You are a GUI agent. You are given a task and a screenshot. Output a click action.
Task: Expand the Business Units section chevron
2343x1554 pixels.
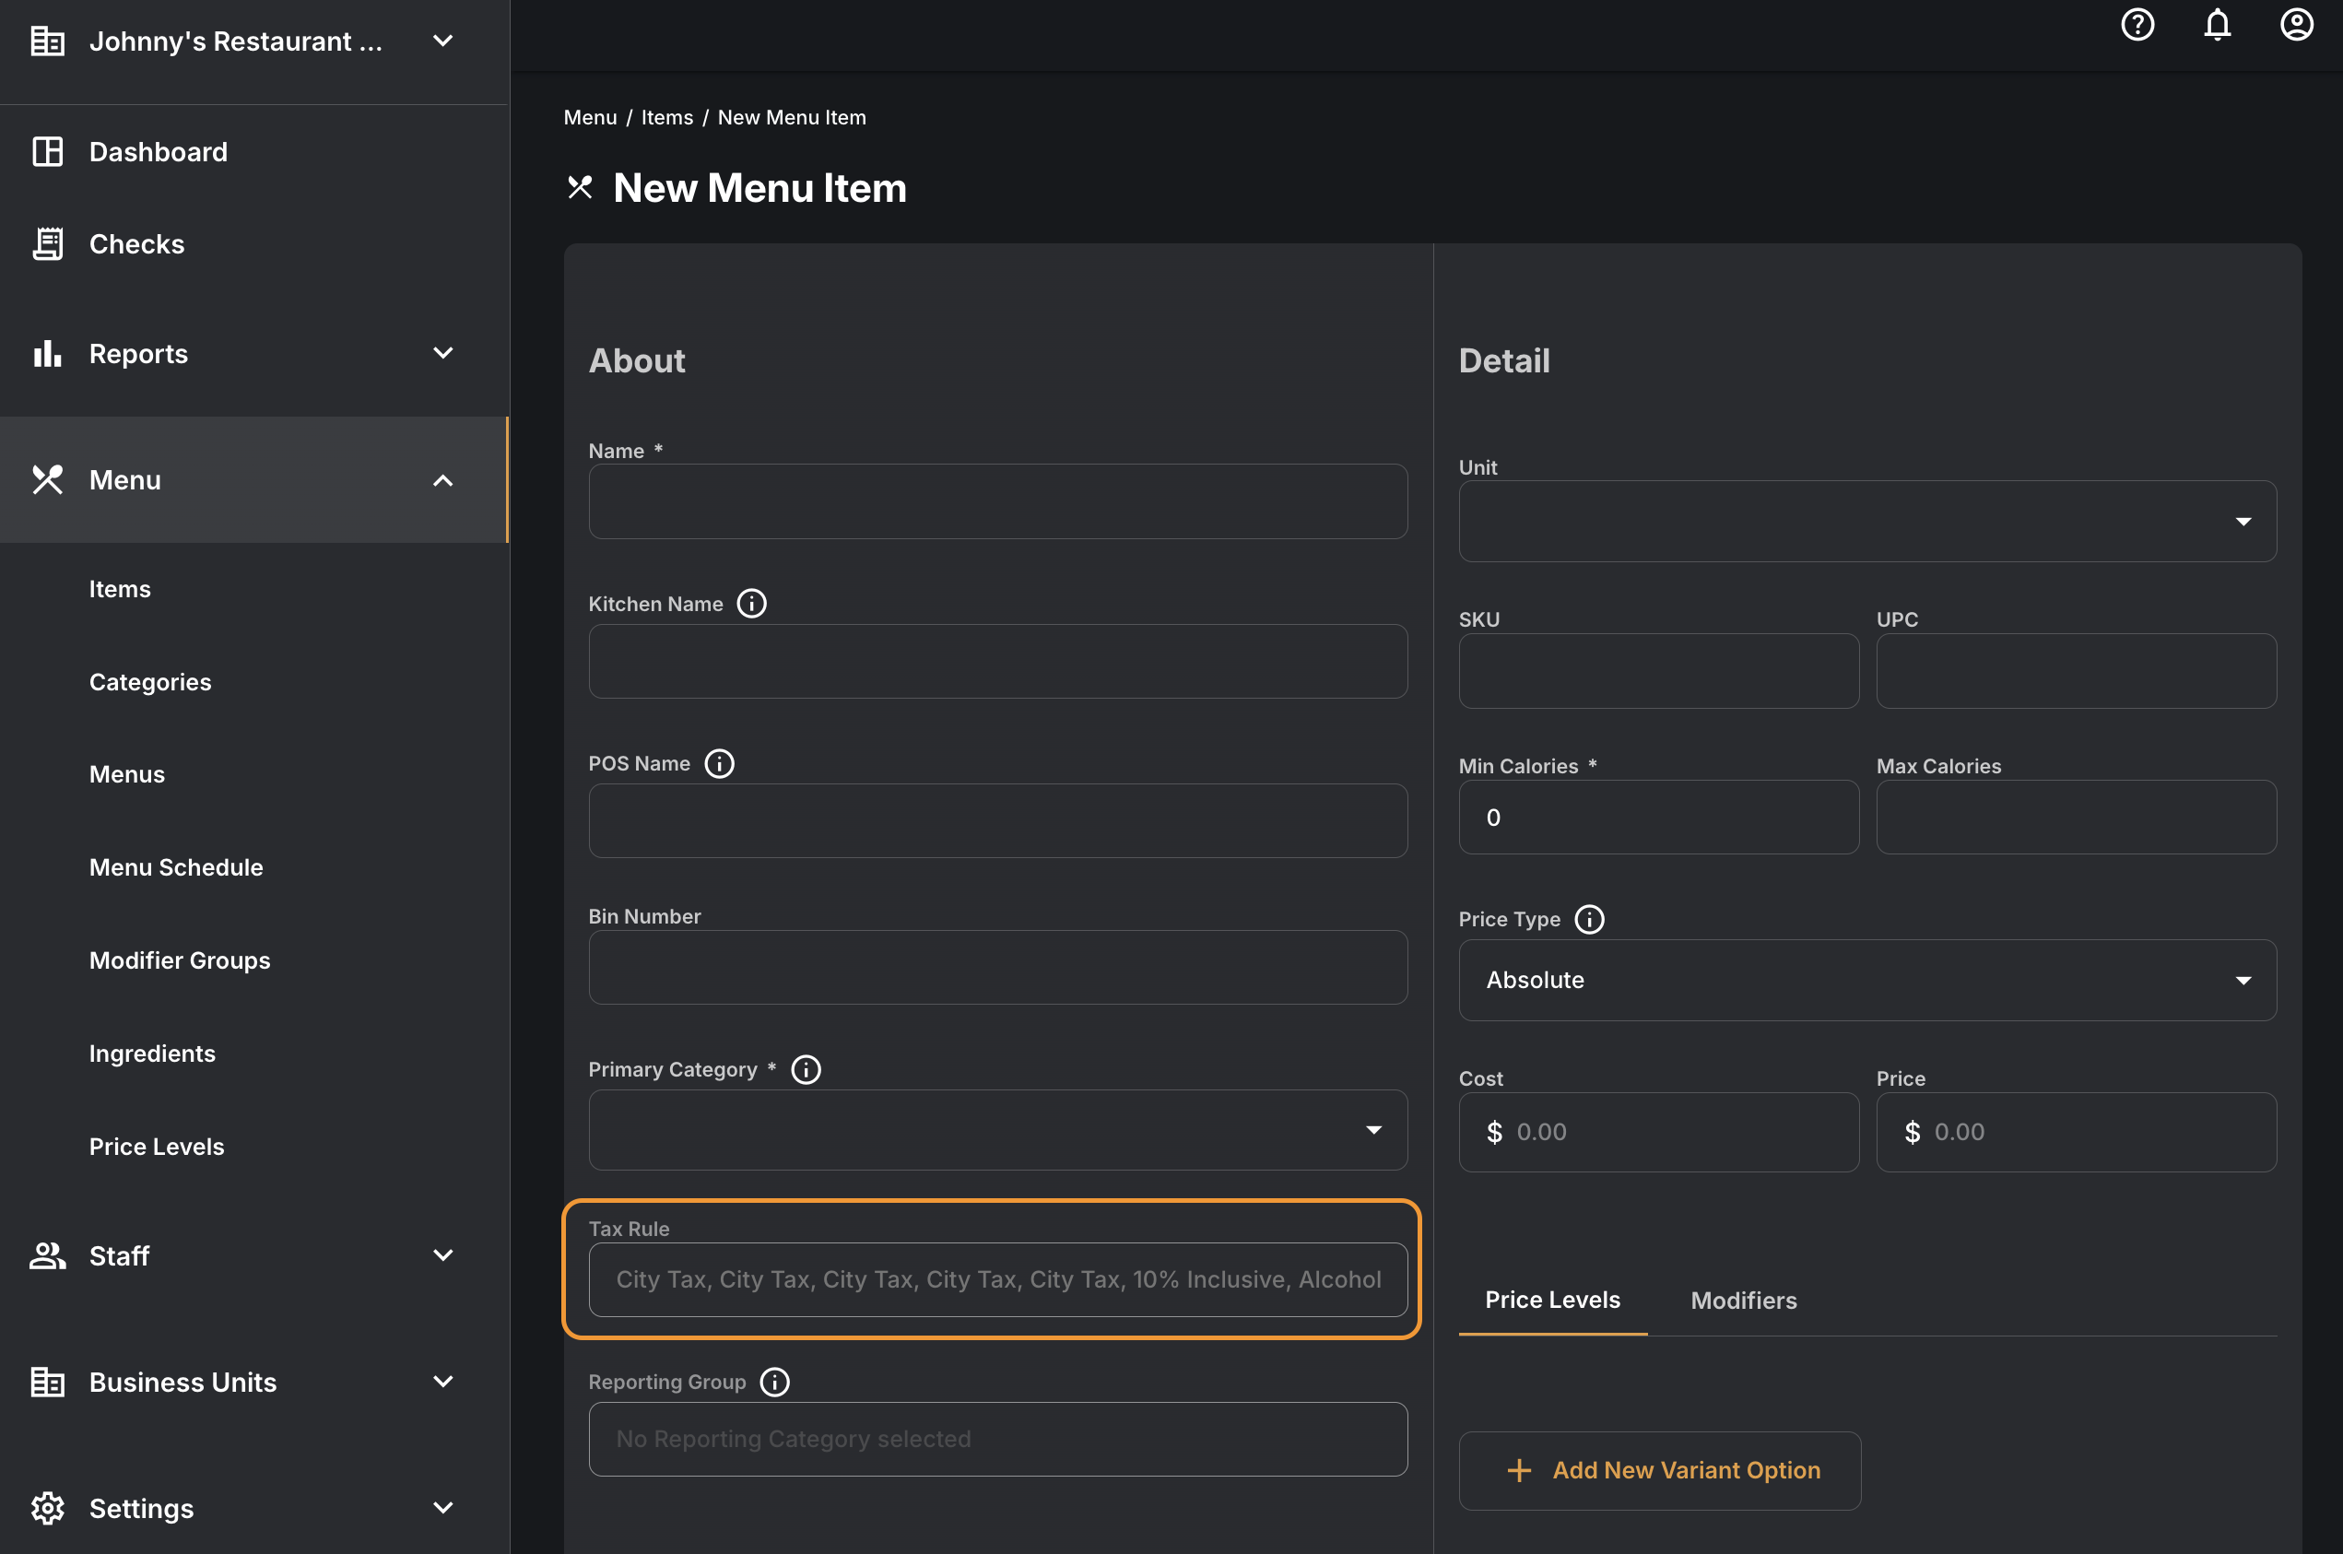[x=443, y=1381]
